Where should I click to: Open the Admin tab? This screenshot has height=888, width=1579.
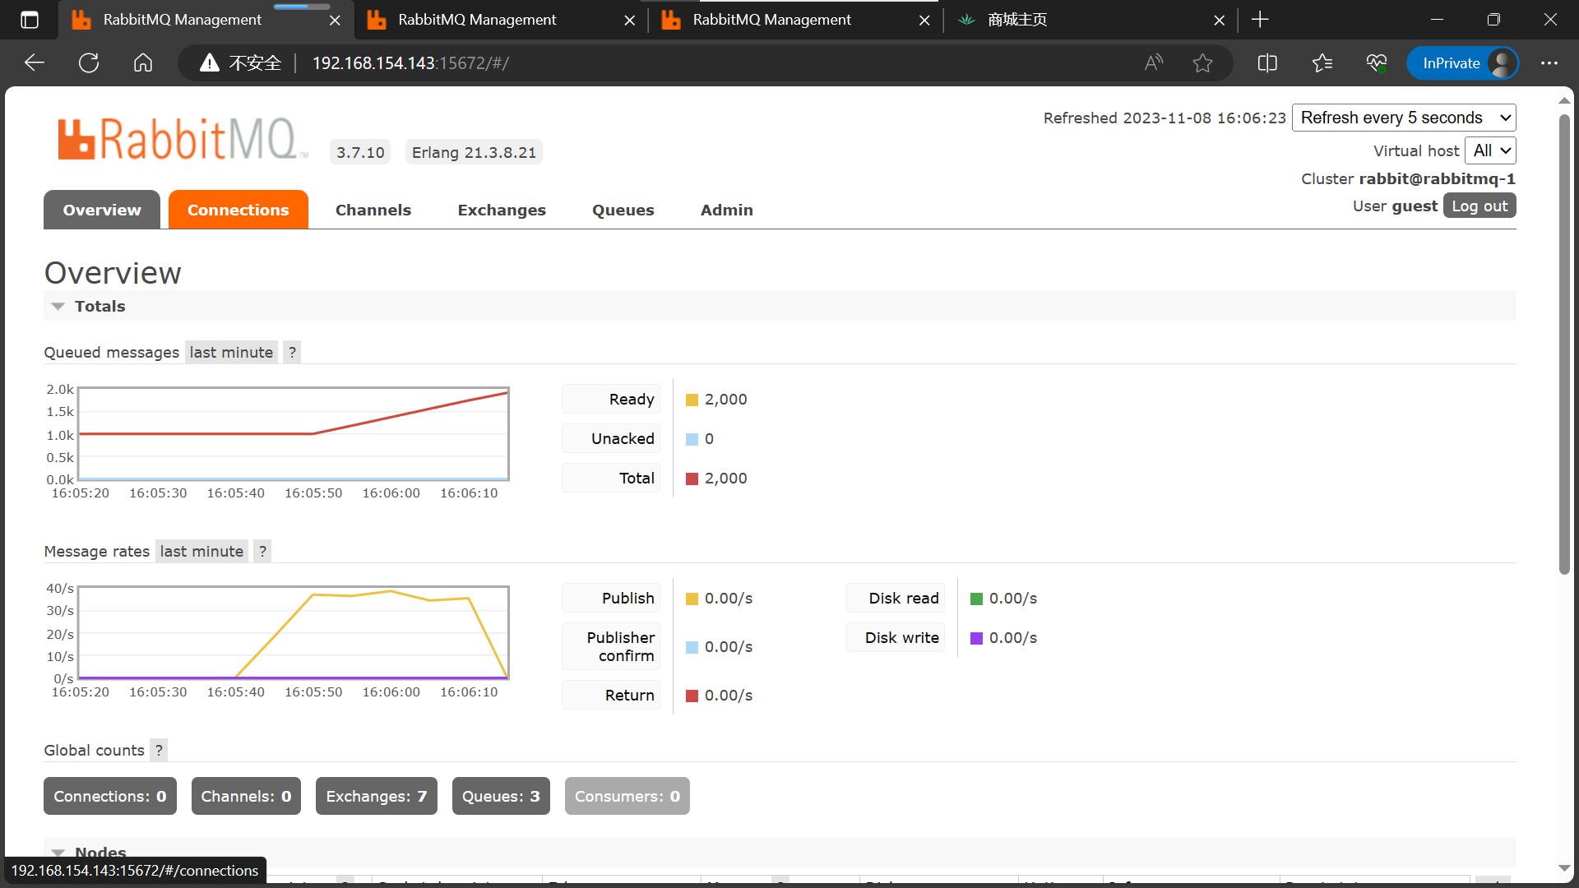click(727, 210)
